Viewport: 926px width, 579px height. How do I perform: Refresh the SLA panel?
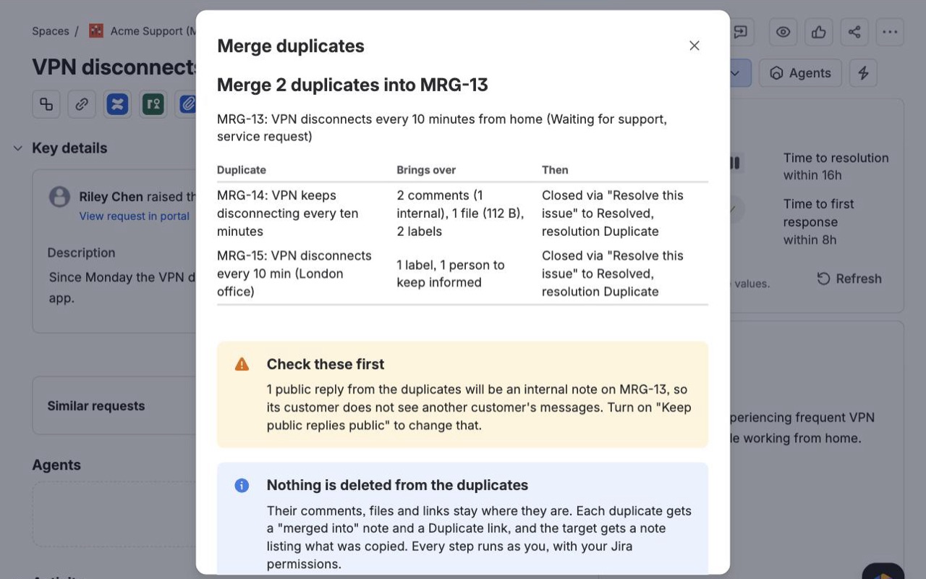pos(849,279)
